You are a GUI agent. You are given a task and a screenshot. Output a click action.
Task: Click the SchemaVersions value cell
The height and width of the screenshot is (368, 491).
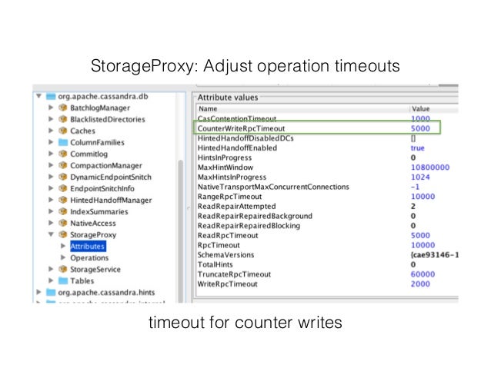[x=434, y=255]
